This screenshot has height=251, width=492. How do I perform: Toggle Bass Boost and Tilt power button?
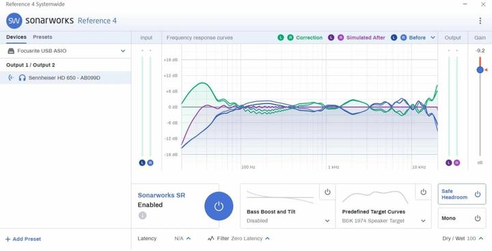(x=327, y=192)
